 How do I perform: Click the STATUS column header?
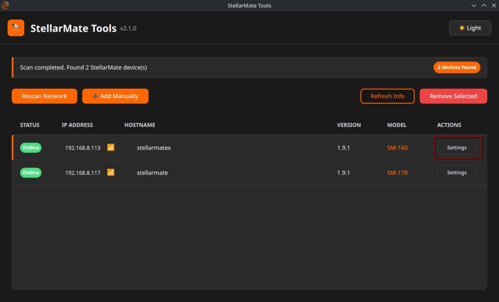click(x=30, y=125)
